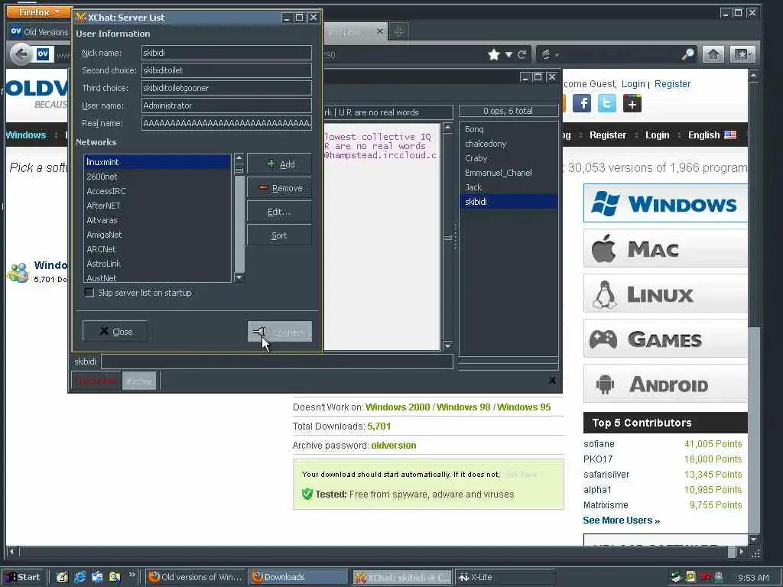Open the URL bar history dropdown

coord(508,54)
